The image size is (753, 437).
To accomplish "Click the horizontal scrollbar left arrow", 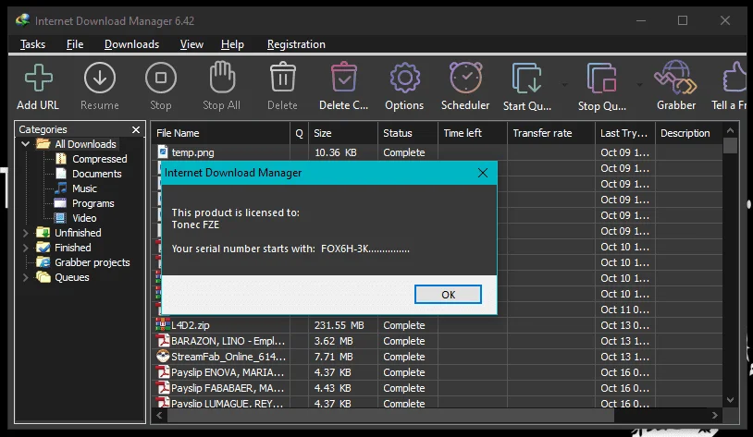I will (x=159, y=416).
